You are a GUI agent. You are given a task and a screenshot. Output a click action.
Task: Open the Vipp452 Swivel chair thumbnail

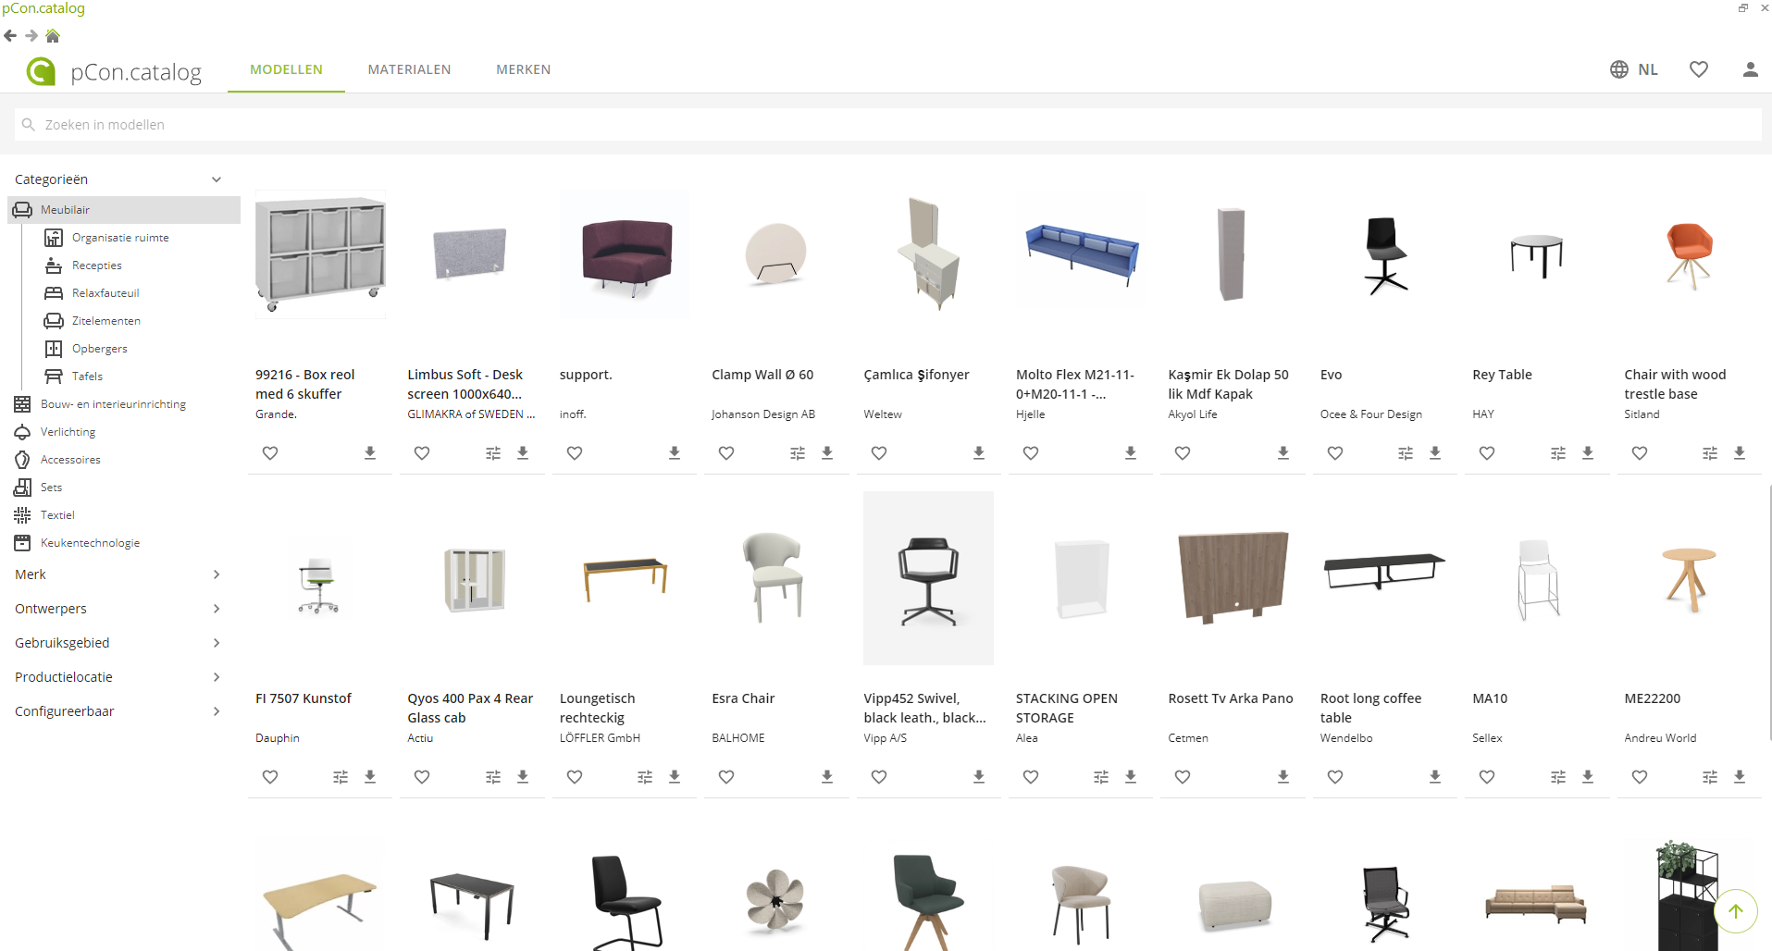[928, 578]
